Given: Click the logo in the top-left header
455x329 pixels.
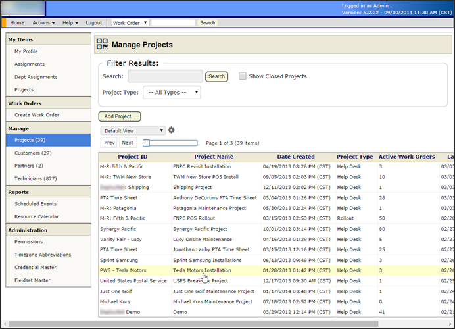Looking at the screenshot, I should pyautogui.click(x=23, y=9).
